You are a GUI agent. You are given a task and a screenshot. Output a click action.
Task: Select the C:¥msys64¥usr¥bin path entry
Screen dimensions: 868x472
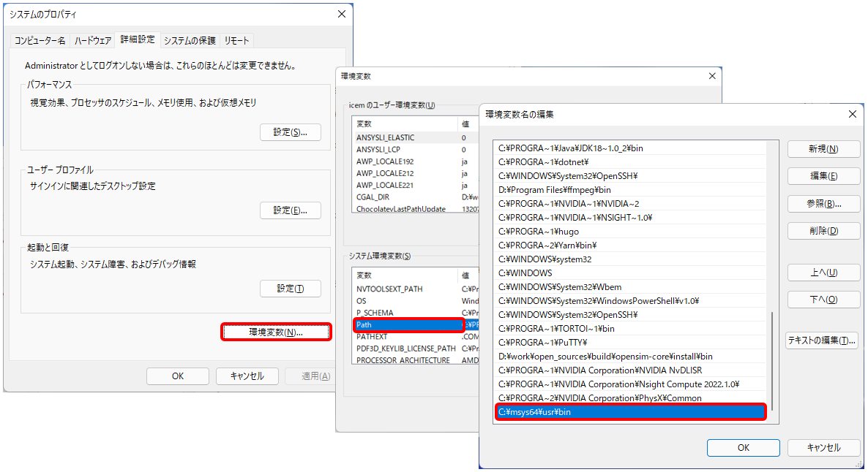pos(630,412)
